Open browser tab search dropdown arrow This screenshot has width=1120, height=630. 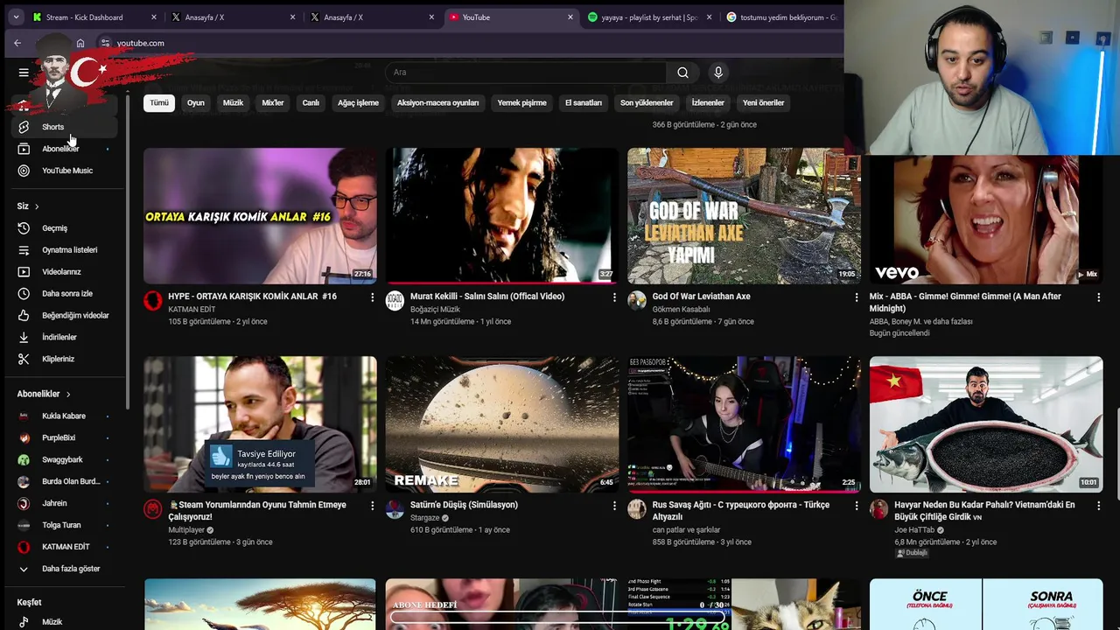[16, 17]
